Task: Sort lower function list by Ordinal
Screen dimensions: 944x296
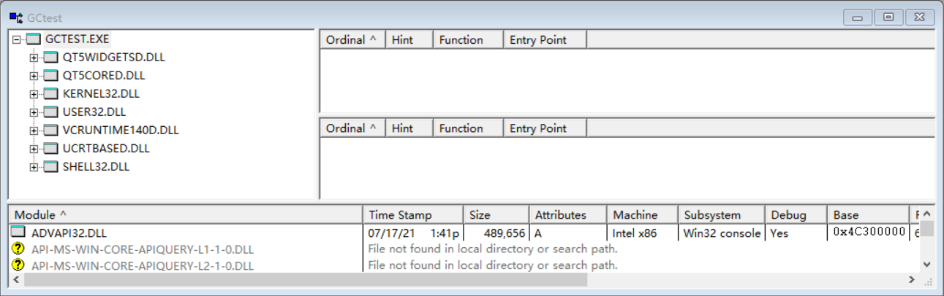Action: coord(352,128)
